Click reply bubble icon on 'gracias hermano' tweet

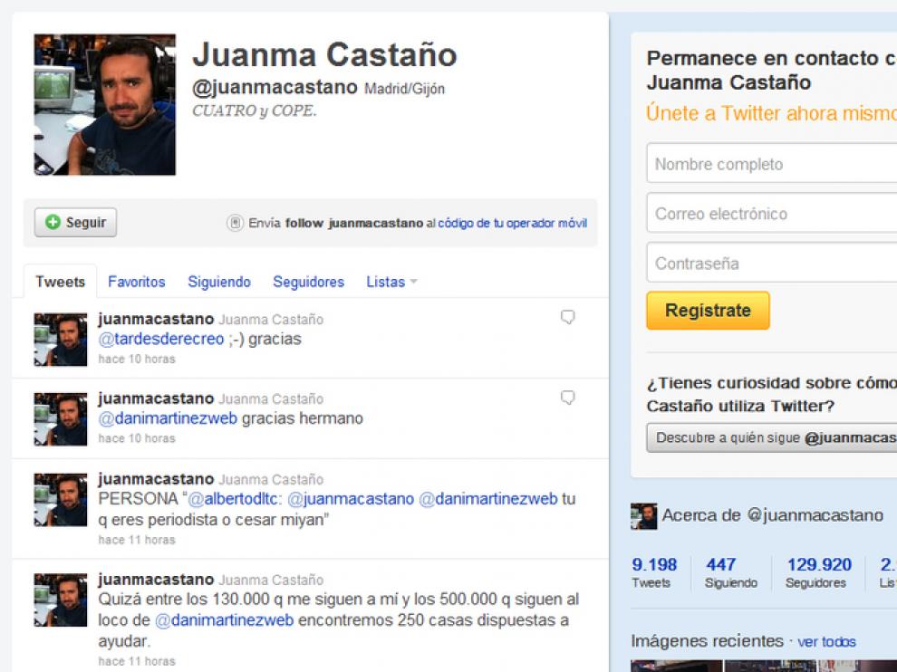pyautogui.click(x=567, y=398)
